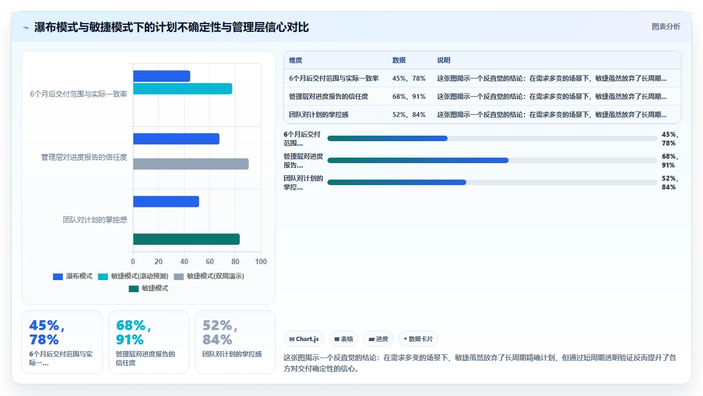Open the 45%, 78% data card
703x396 pixels.
click(x=62, y=342)
